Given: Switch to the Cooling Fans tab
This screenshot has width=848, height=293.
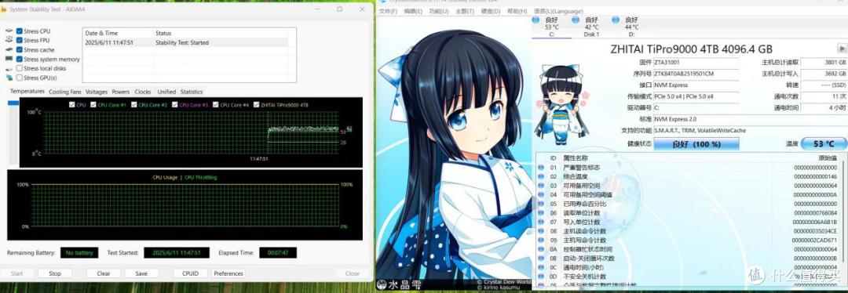Looking at the screenshot, I should [x=65, y=92].
